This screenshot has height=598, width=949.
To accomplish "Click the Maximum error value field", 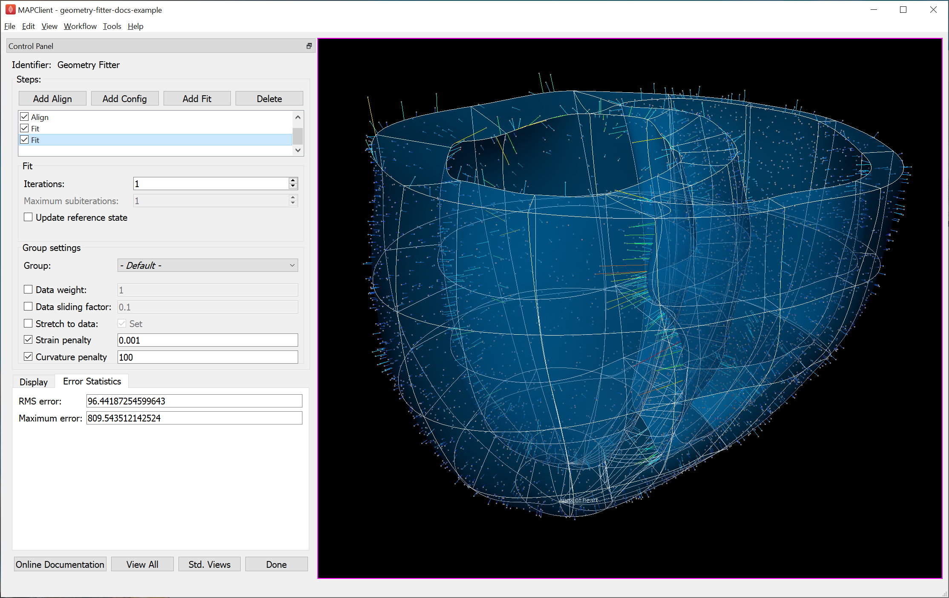I will point(194,418).
